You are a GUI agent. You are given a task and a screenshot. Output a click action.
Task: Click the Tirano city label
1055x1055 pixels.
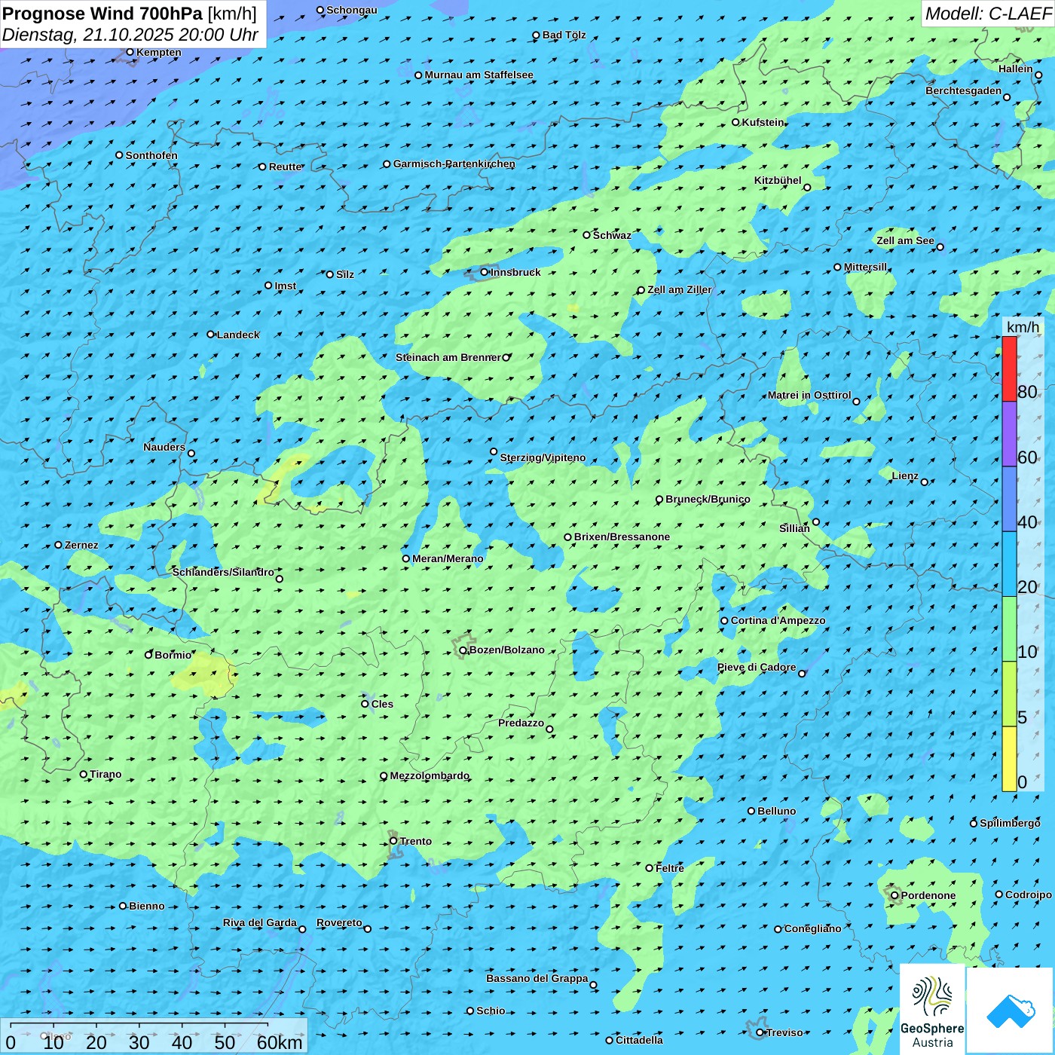[x=105, y=774]
